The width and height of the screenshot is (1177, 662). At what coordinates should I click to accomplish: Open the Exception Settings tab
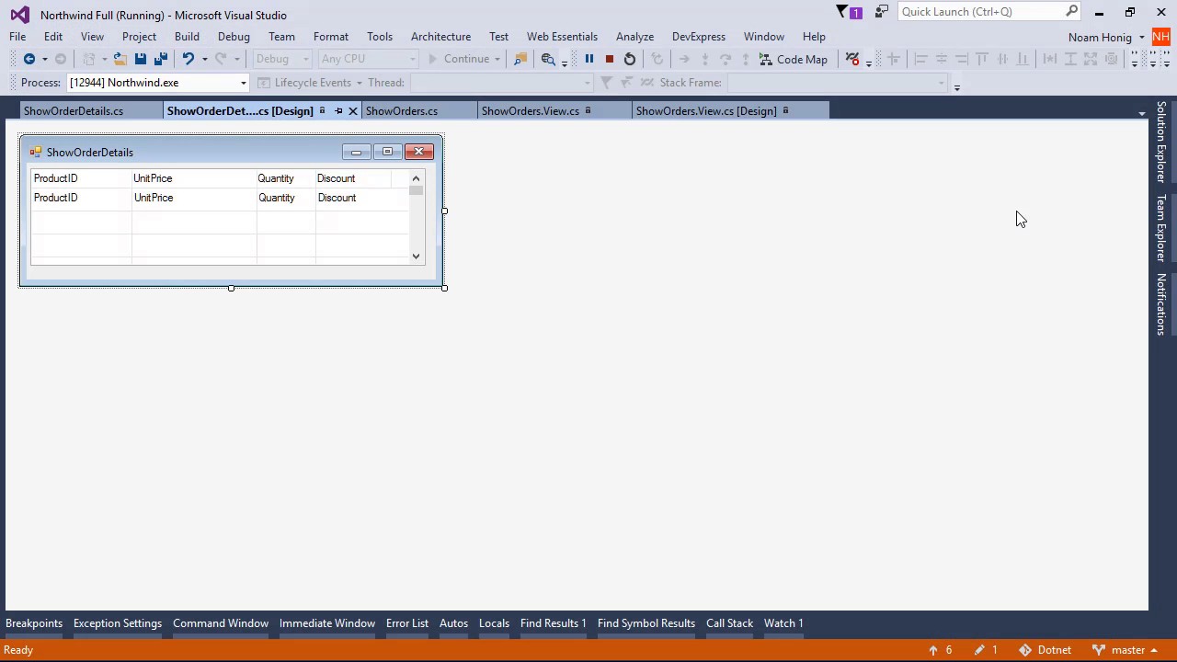click(x=118, y=623)
